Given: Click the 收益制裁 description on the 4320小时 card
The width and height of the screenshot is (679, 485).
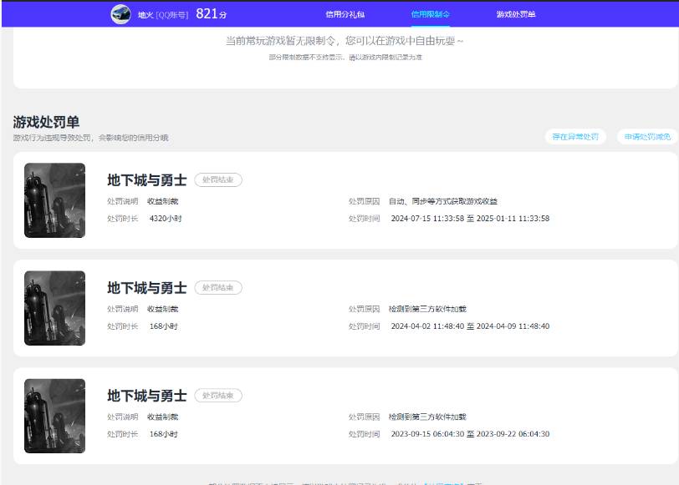Looking at the screenshot, I should 163,201.
